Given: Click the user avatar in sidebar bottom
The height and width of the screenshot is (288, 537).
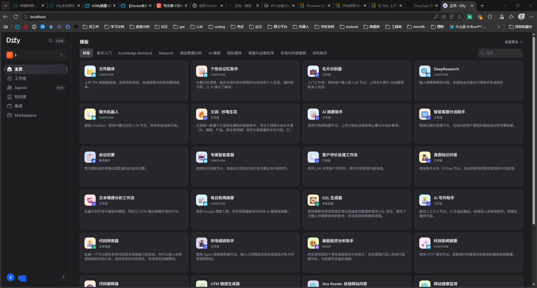Looking at the screenshot, I should (x=11, y=277).
